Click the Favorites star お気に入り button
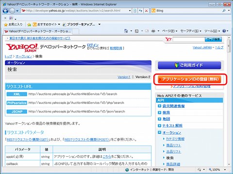The height and width of the screenshot is (174, 233). [x=13, y=25]
